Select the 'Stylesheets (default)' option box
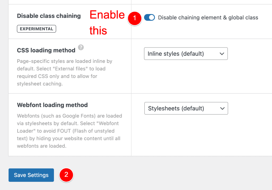The image size is (272, 190). [x=186, y=108]
